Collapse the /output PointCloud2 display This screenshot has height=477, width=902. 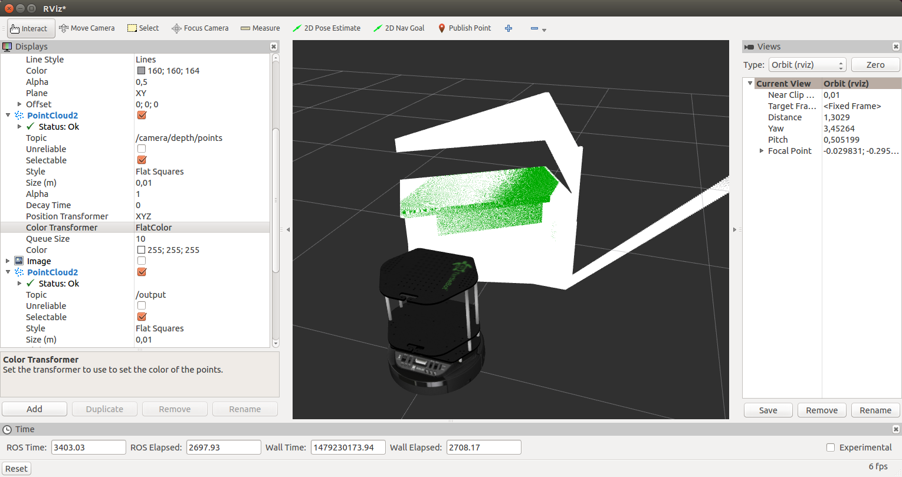pyautogui.click(x=8, y=272)
